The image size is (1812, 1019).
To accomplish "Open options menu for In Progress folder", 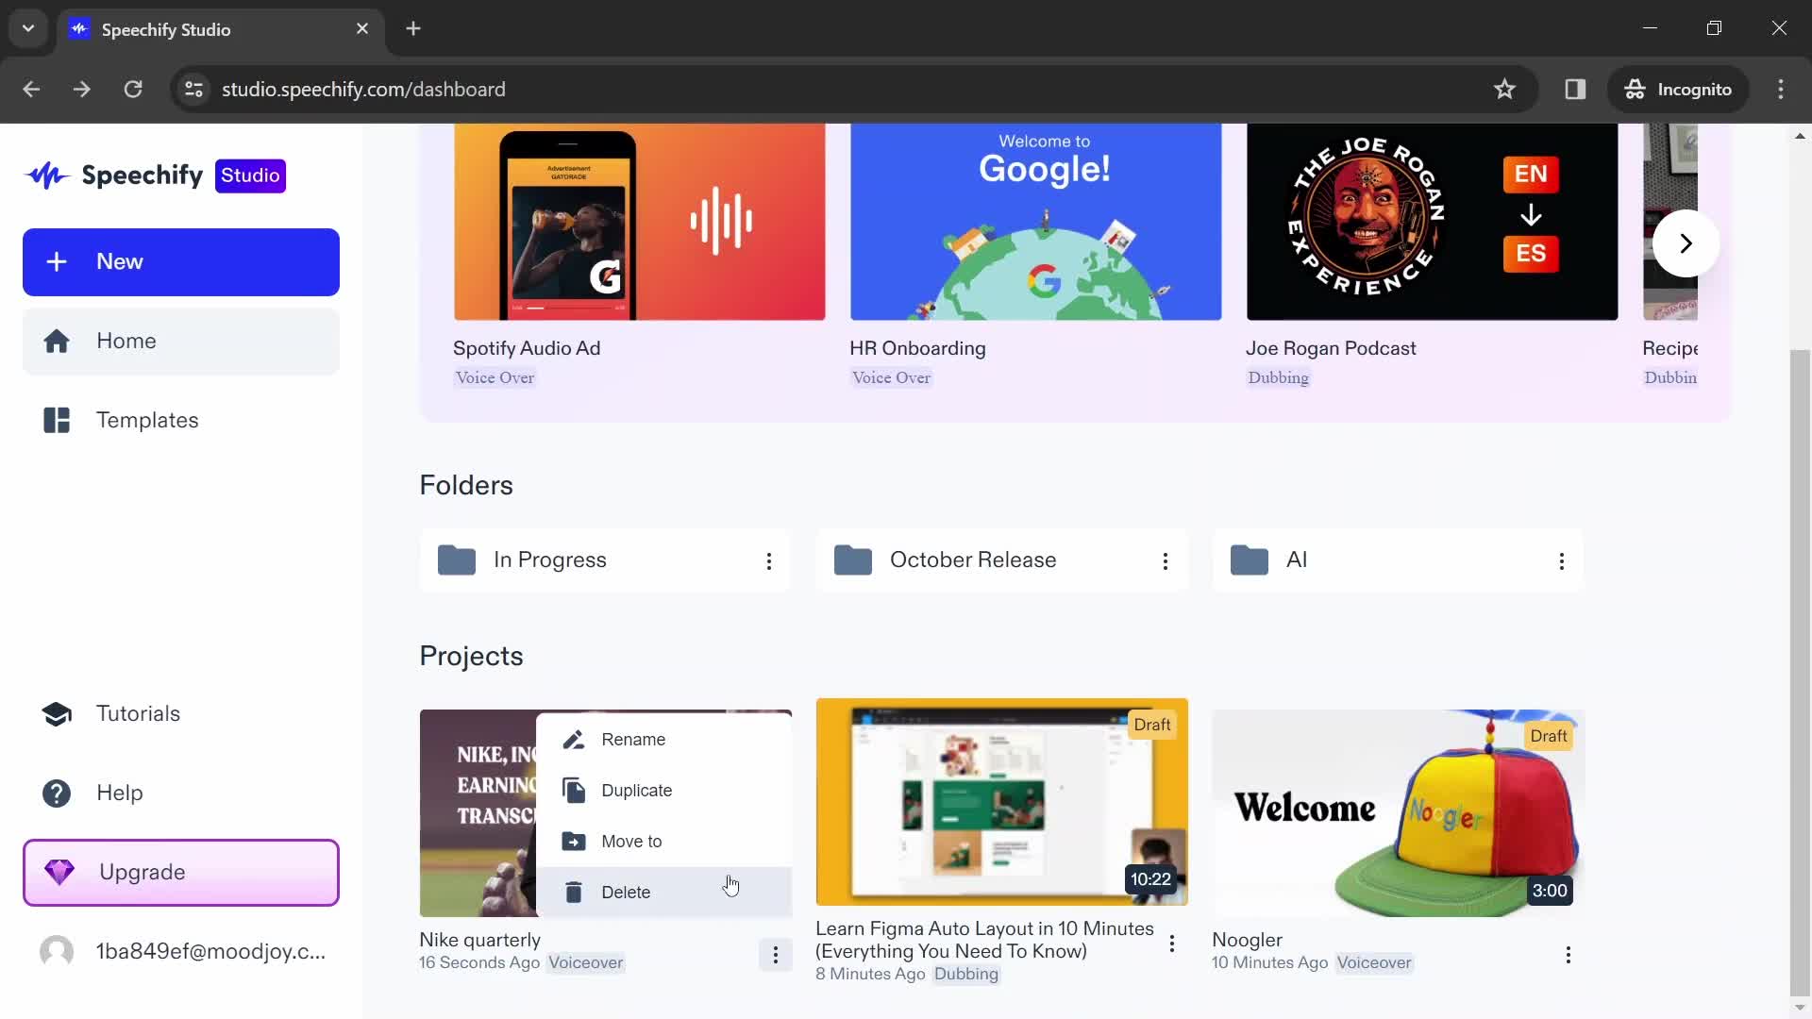I will pyautogui.click(x=769, y=561).
